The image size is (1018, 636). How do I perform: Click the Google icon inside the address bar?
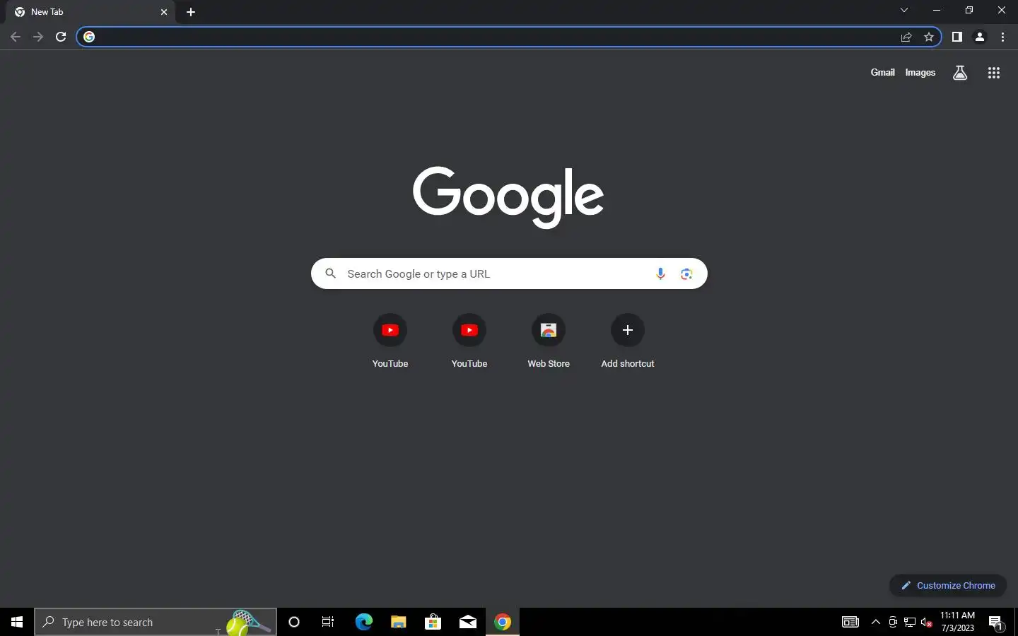89,37
